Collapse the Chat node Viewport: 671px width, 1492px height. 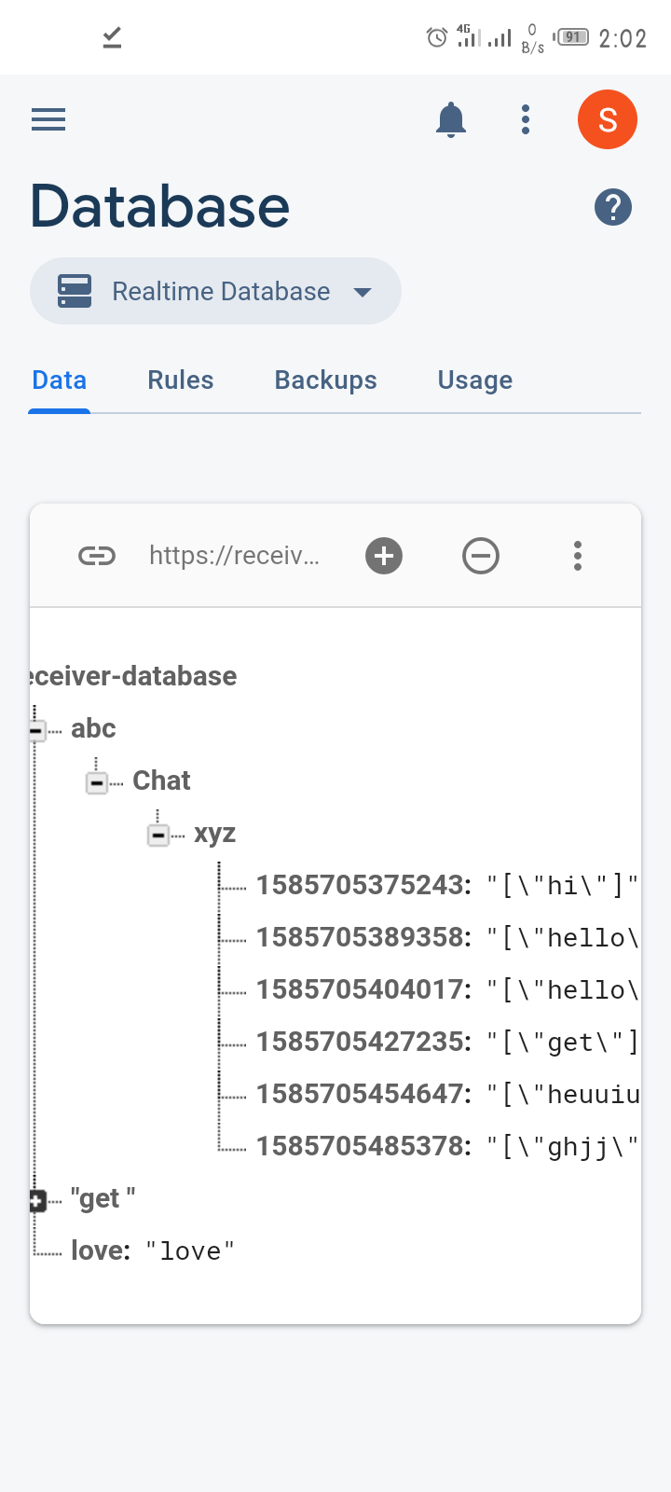[97, 782]
